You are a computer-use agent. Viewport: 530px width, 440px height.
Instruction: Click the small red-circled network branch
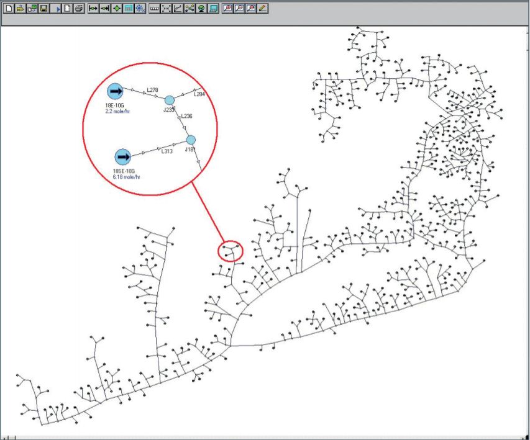[x=231, y=251]
